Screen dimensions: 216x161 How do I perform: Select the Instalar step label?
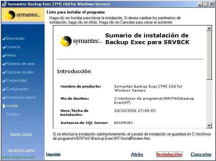click(x=12, y=106)
